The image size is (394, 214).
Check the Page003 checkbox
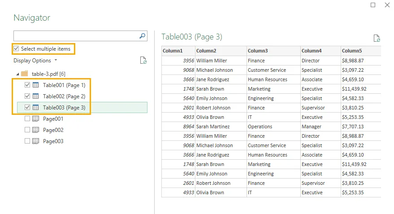point(27,141)
